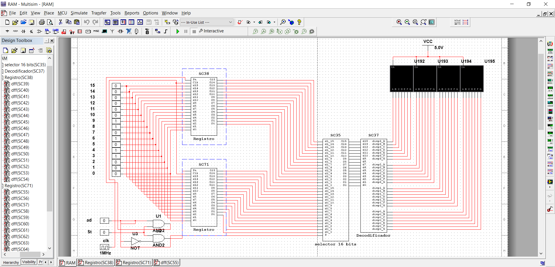Select dff(SC45) in the hierarchy tree

click(20, 122)
